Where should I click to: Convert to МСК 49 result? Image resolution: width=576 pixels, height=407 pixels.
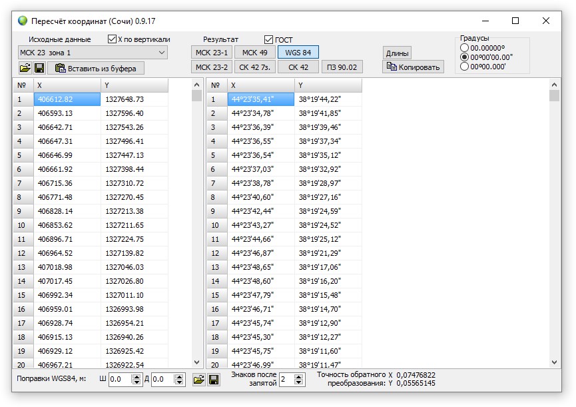(x=255, y=53)
